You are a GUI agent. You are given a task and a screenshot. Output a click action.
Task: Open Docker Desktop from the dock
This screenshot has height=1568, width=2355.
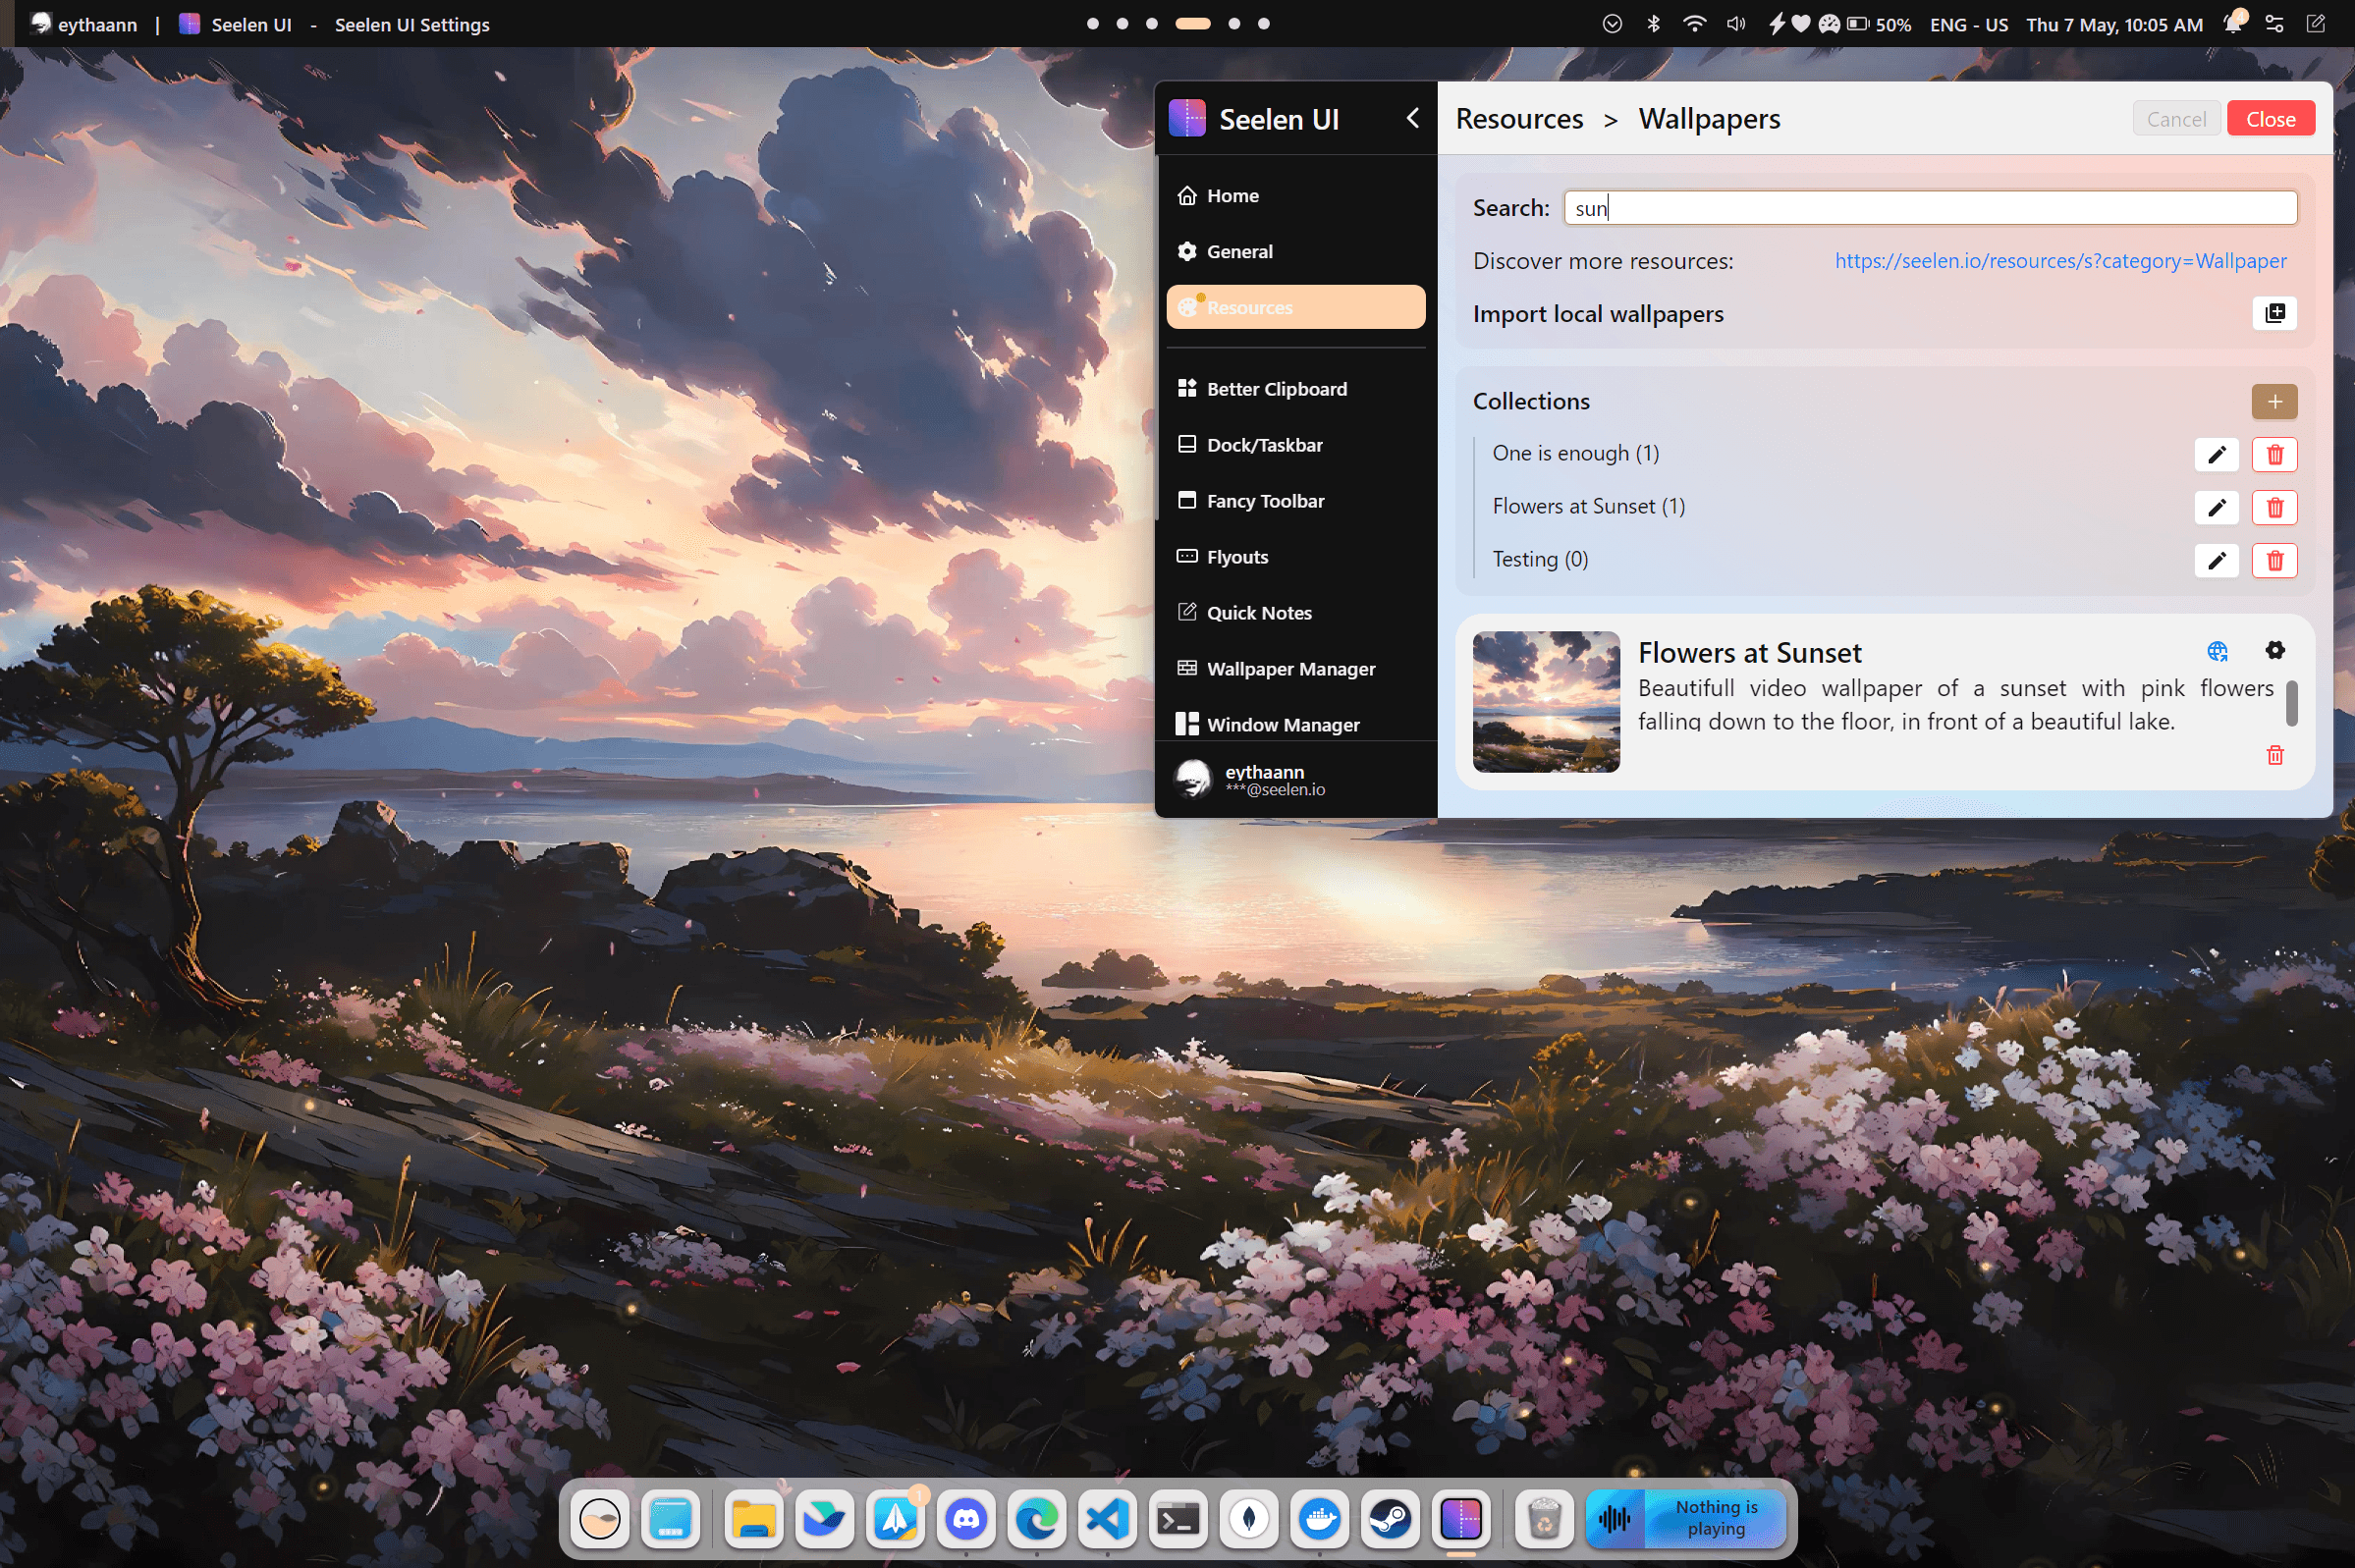coord(1320,1519)
